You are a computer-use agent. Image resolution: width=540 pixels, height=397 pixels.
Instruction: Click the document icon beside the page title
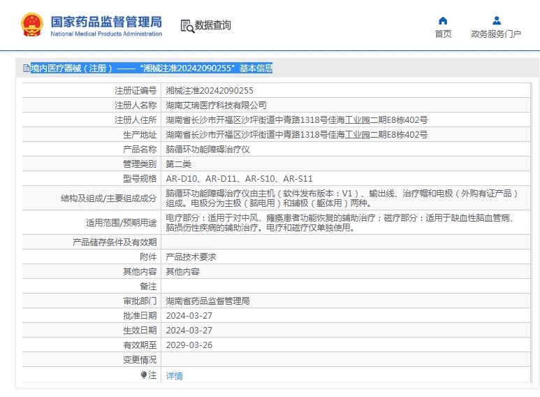(x=27, y=68)
